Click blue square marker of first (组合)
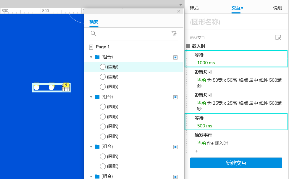 (x=175, y=58)
